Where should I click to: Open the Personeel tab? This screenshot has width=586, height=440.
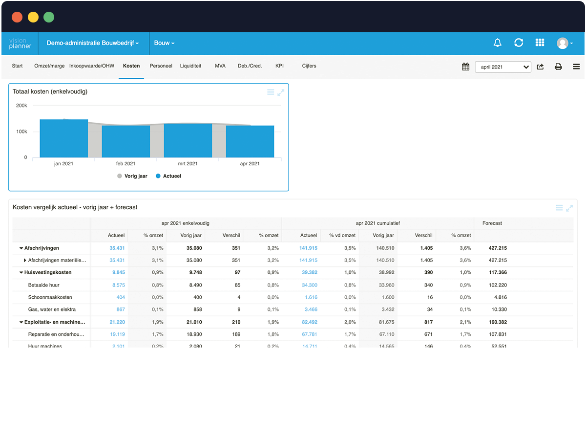click(x=161, y=66)
